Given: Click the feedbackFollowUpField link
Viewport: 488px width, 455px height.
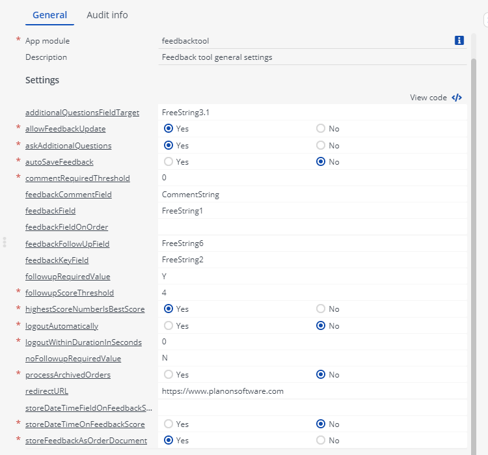Looking at the screenshot, I should click(x=67, y=244).
